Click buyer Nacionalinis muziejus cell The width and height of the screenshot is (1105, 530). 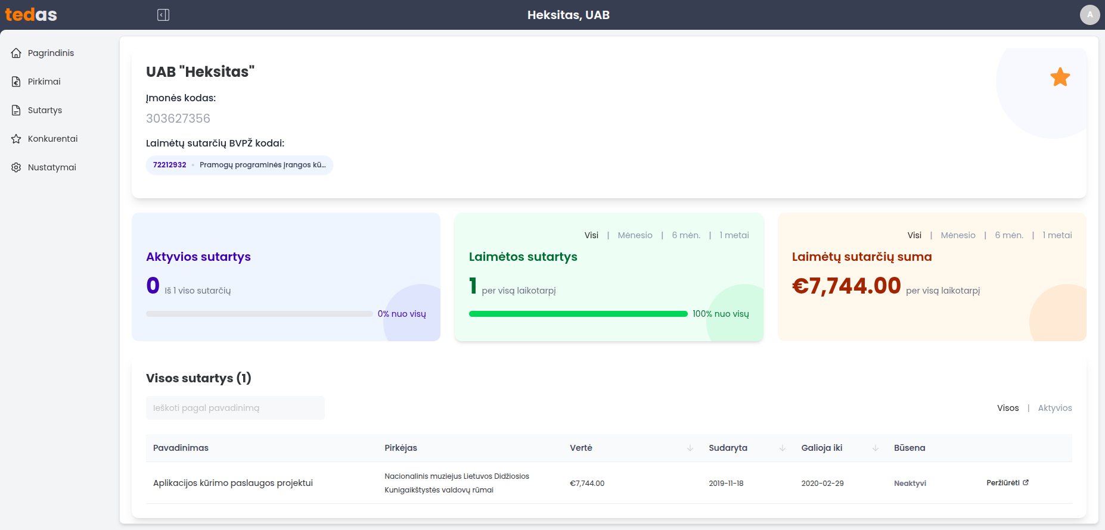(x=457, y=483)
